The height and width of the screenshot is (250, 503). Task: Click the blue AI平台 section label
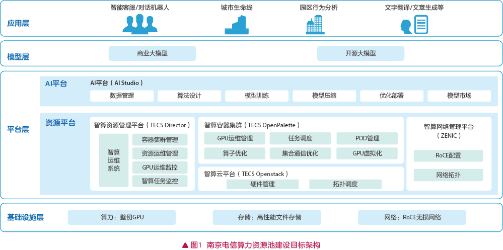pyautogui.click(x=56, y=84)
